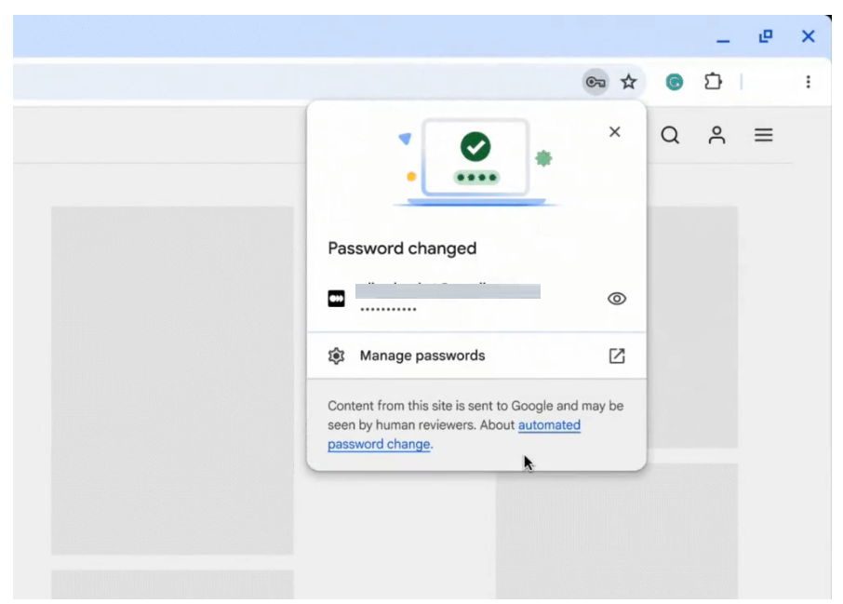
Task: Close the Password changed popup
Action: click(x=614, y=132)
